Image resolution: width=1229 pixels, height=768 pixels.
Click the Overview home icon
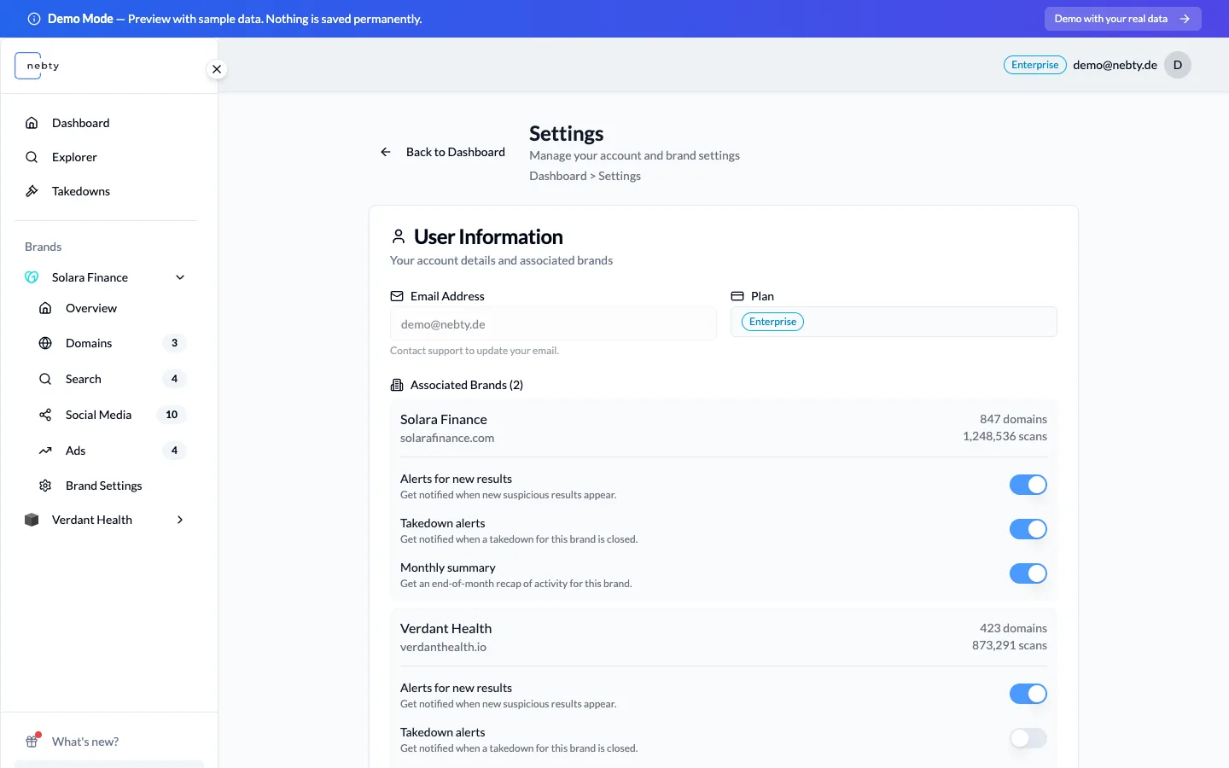point(45,308)
